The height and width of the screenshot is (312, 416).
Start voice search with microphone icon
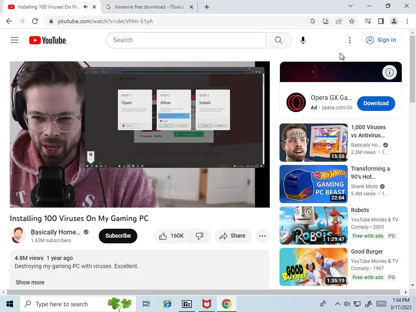(303, 40)
